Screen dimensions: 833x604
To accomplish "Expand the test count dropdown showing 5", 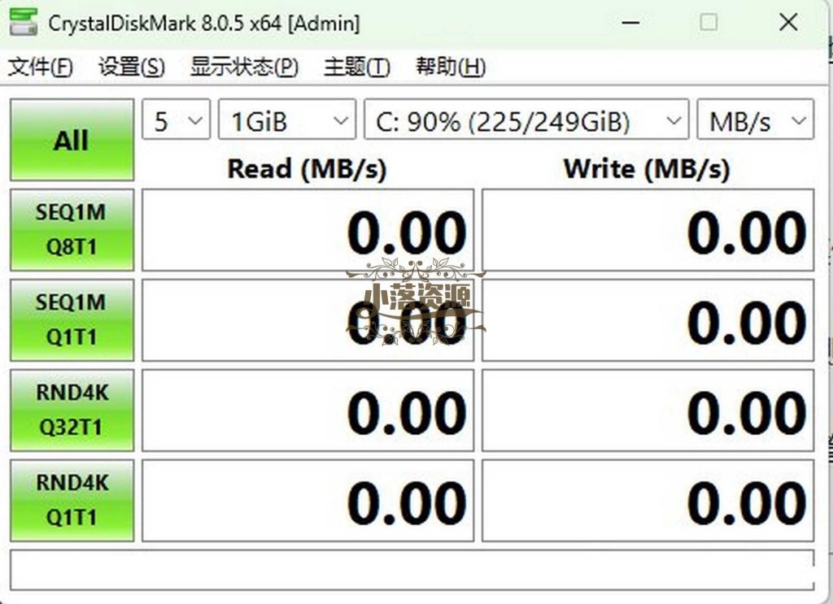I will coord(176,120).
